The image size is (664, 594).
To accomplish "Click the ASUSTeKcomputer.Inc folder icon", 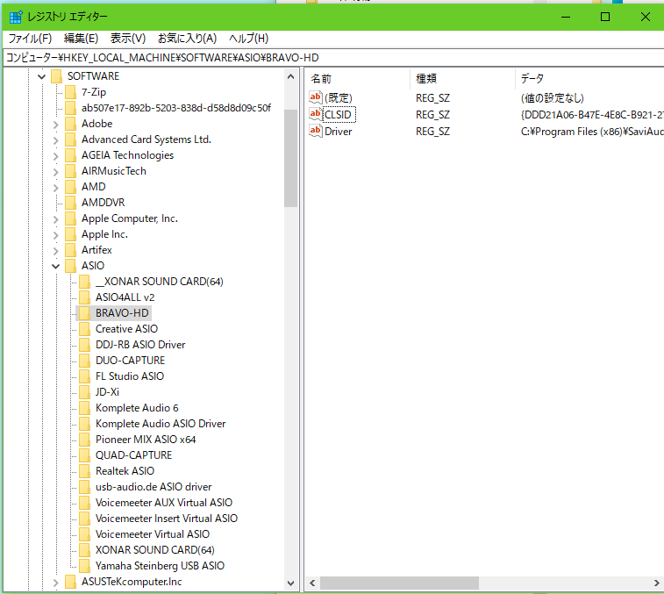I will coord(70,582).
